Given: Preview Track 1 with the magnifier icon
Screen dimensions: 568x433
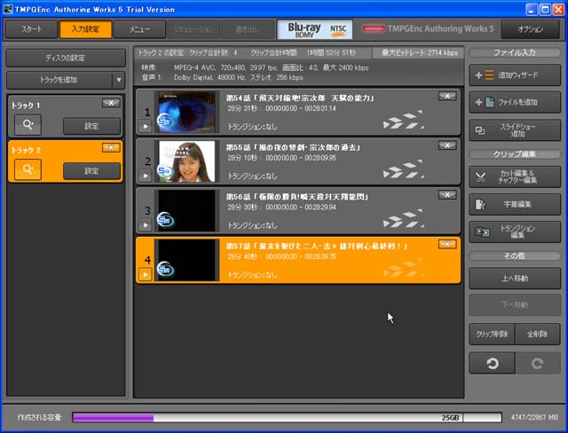Looking at the screenshot, I should [27, 125].
